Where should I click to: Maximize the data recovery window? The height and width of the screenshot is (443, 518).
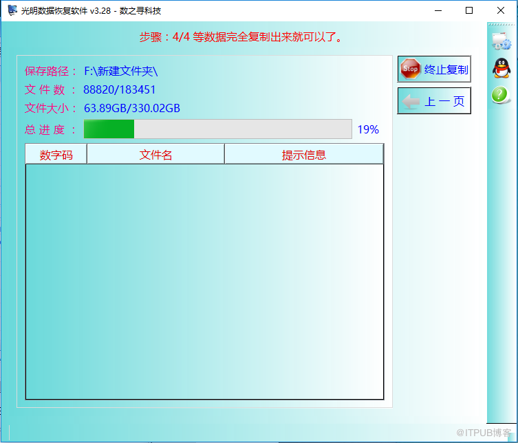tap(468, 10)
